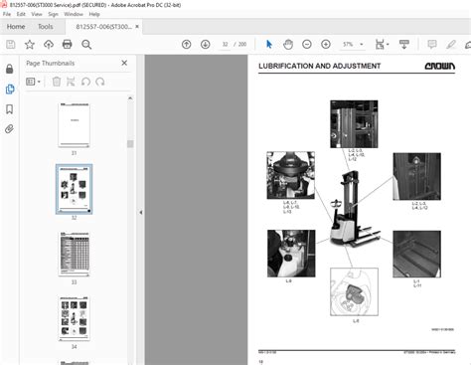Delete pages with trash icon

point(57,82)
